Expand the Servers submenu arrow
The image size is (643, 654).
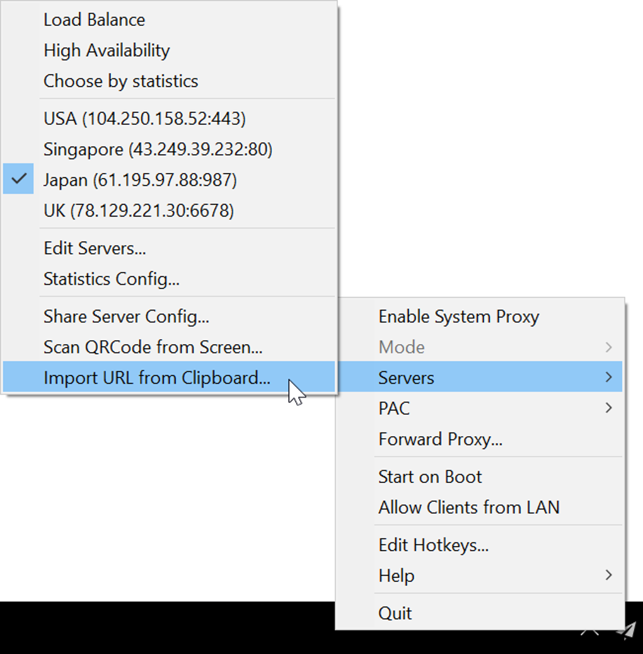point(608,378)
